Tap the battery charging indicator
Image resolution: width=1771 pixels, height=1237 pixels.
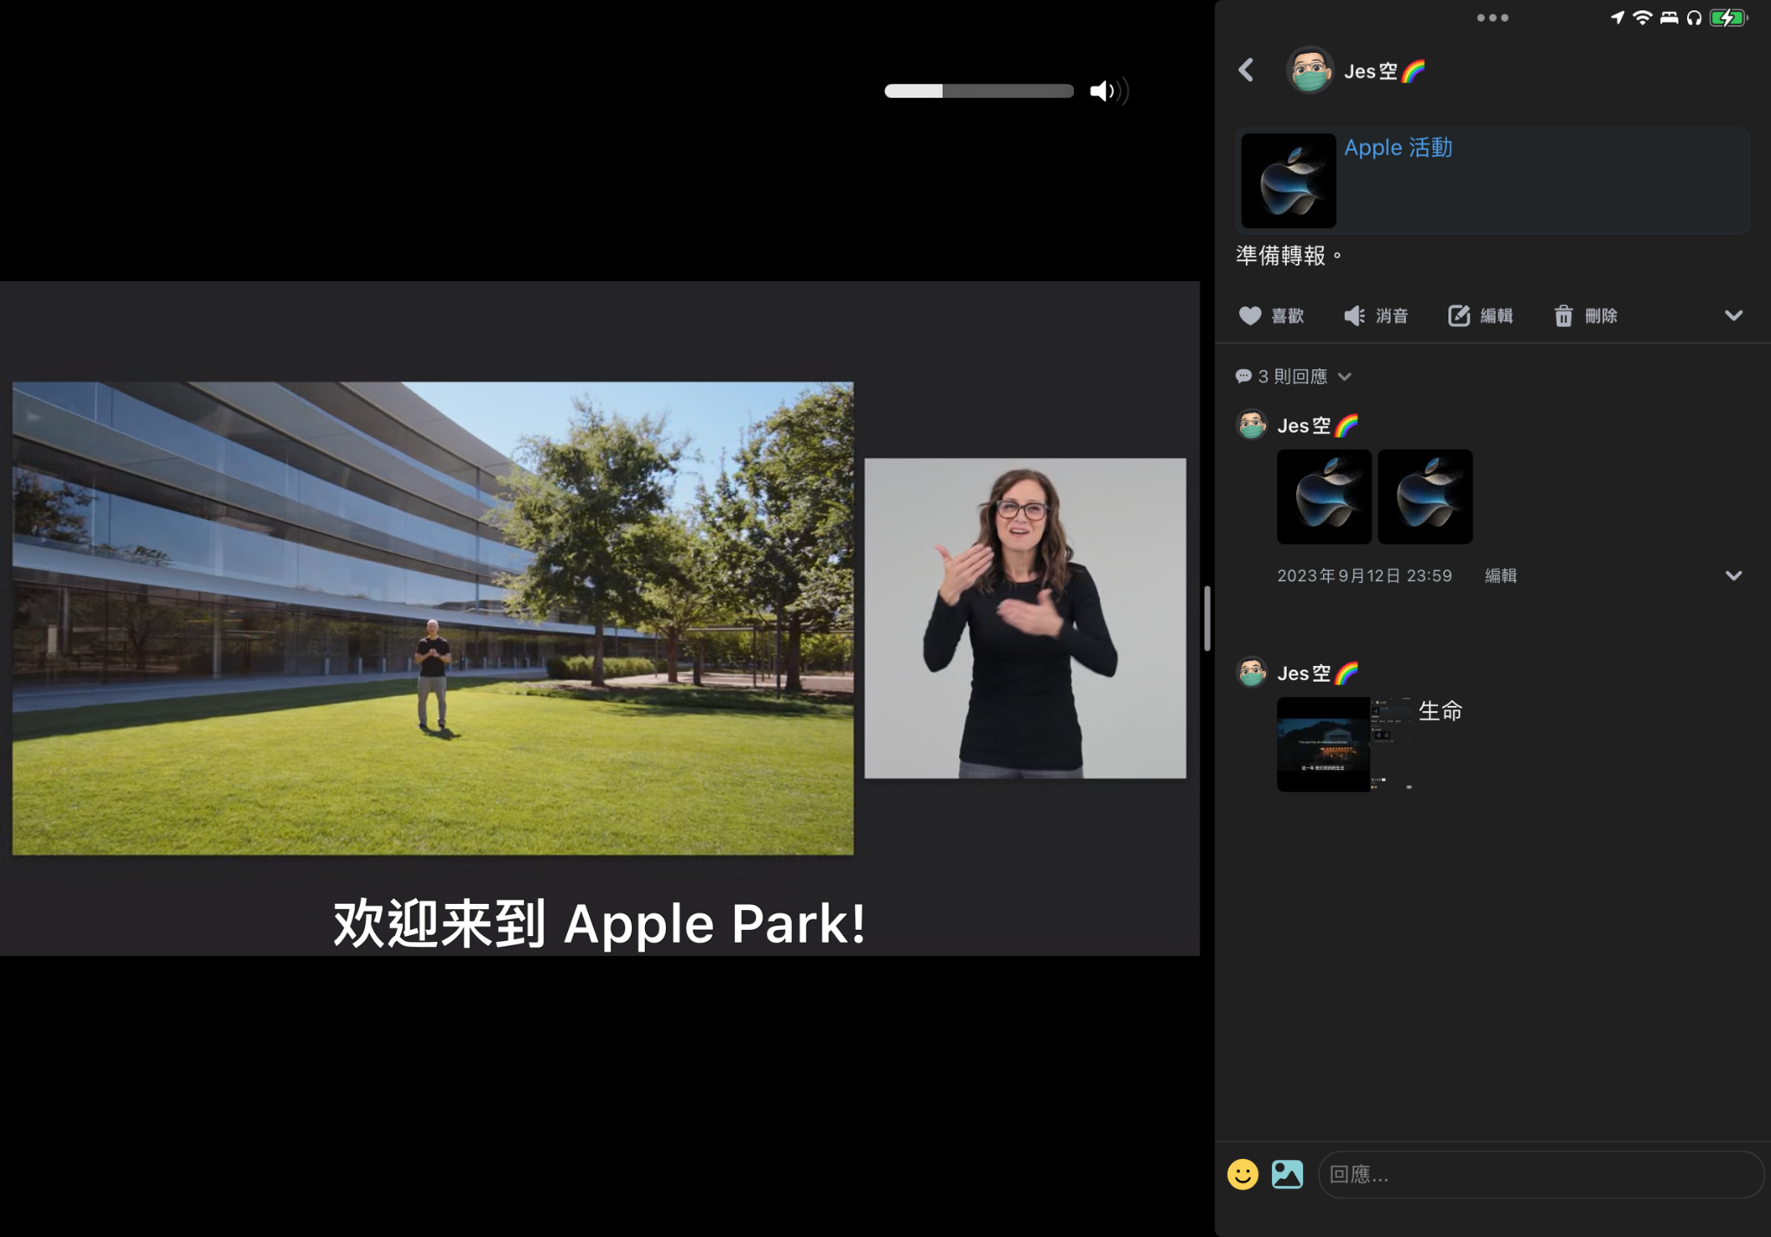[x=1729, y=17]
